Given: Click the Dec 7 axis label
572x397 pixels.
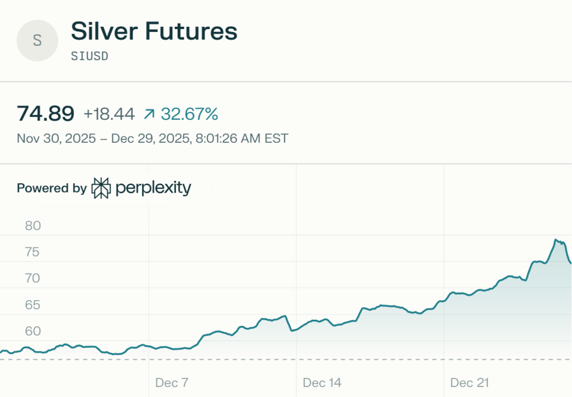Looking at the screenshot, I should (172, 383).
